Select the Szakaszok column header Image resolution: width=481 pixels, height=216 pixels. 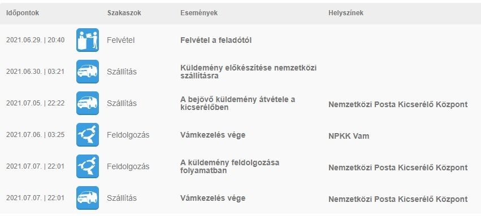click(124, 13)
